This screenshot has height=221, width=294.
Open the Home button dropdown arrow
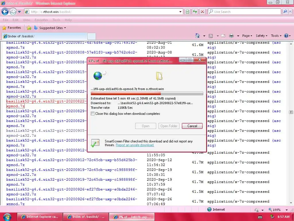pyautogui.click(x=204, y=36)
